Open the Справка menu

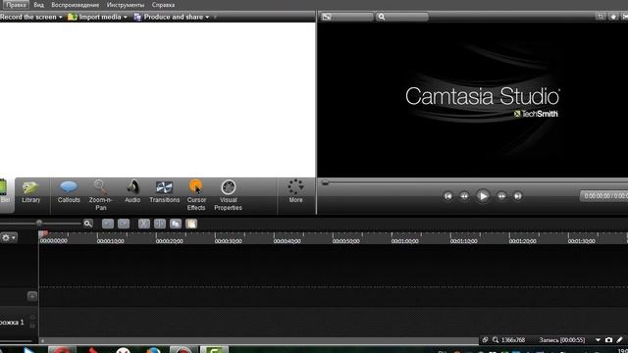163,5
